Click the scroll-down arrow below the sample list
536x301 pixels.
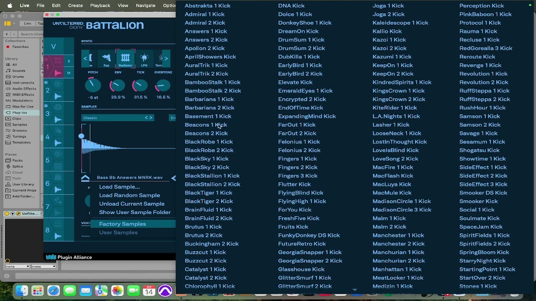coord(355,290)
